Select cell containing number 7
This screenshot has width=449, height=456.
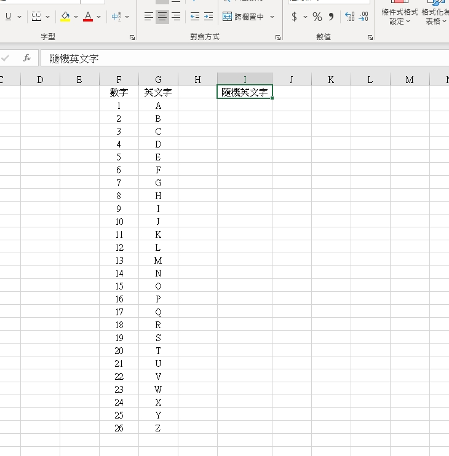[x=119, y=183]
